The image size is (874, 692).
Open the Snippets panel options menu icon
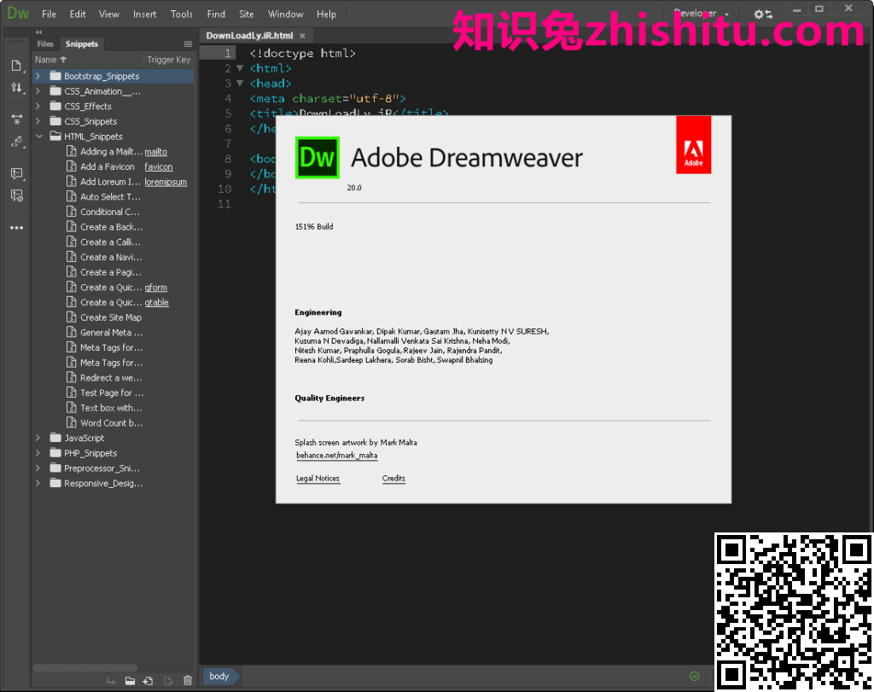pos(188,44)
